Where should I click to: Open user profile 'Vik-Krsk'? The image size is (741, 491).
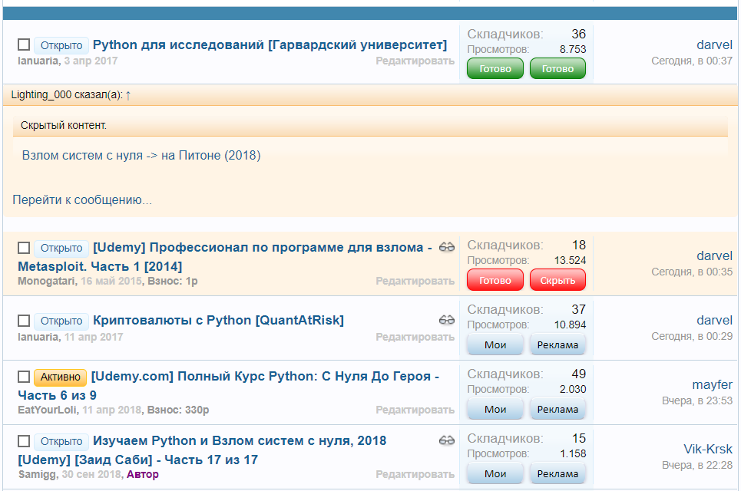tap(708, 449)
